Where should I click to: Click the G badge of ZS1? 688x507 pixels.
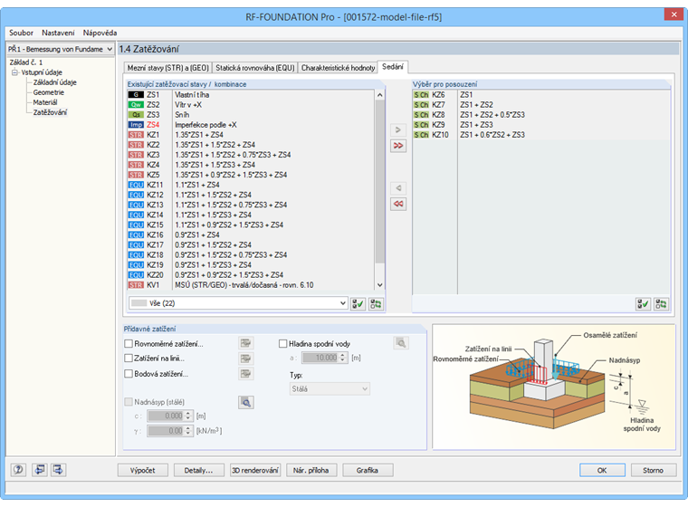tap(136, 95)
